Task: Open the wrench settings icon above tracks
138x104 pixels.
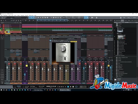Action: pos(6,21)
